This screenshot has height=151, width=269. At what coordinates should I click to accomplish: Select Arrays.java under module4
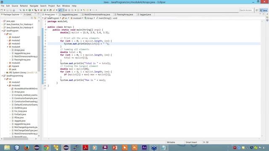19,50
